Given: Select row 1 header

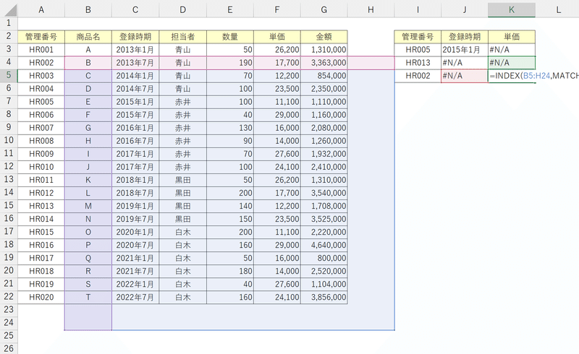Looking at the screenshot, I should click(9, 23).
